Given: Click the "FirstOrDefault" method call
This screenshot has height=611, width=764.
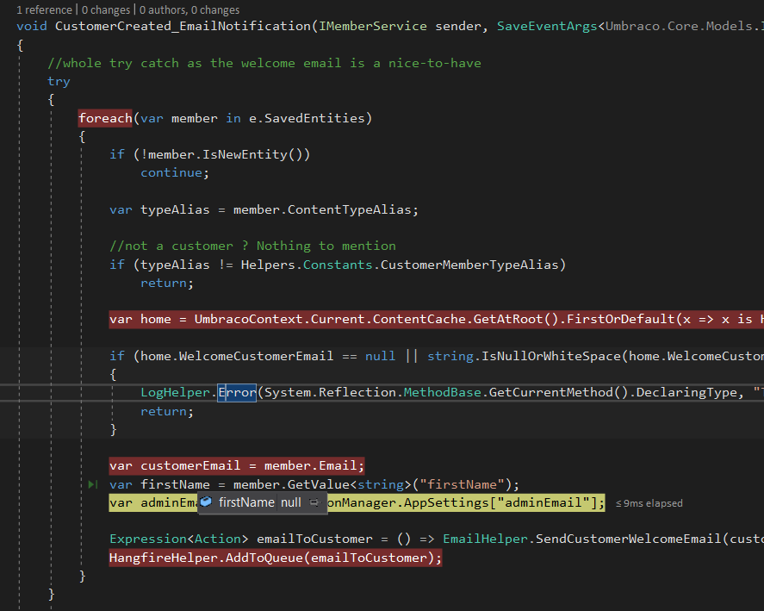Looking at the screenshot, I should click(x=621, y=320).
